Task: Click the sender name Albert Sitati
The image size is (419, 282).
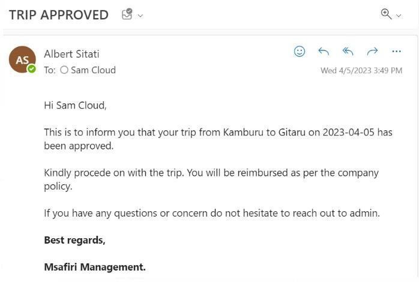Action: coord(71,54)
